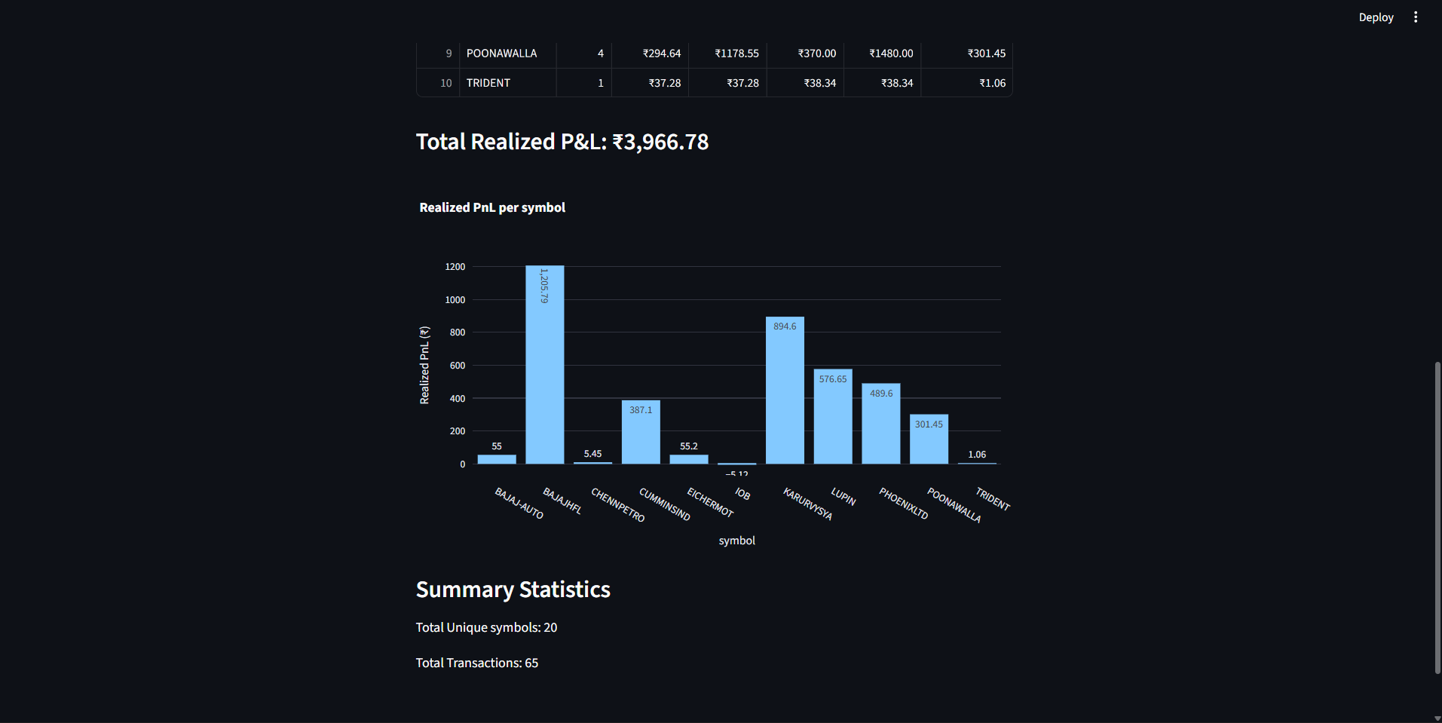This screenshot has width=1442, height=723.
Task: Click the TRIDENT bar labeled 1.06
Action: coord(977,462)
